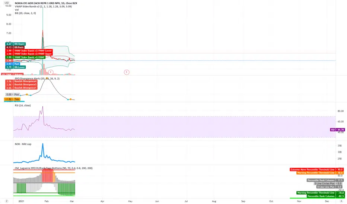Click the Jul label on time axis
The width and height of the screenshot is (347, 204).
pos(186,201)
